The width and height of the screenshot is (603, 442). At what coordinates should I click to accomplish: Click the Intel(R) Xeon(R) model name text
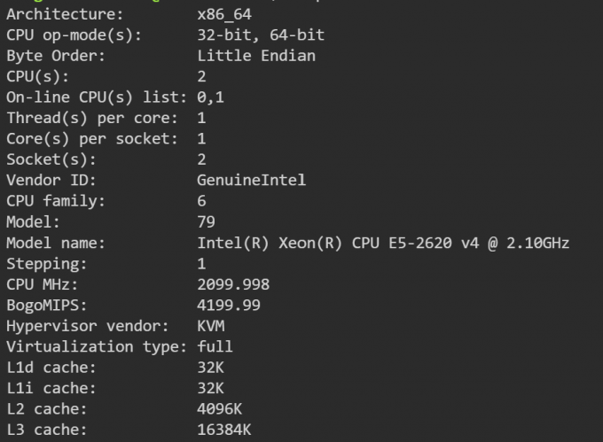(383, 243)
